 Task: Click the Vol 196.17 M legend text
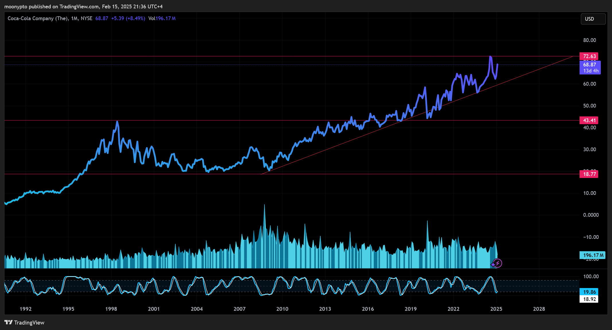click(162, 18)
